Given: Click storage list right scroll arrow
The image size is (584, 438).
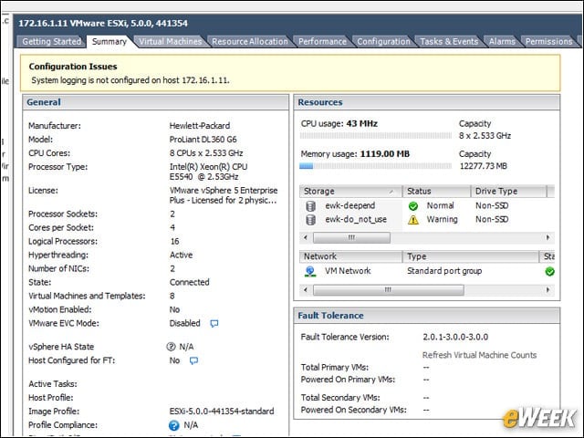Looking at the screenshot, I should click(x=547, y=237).
